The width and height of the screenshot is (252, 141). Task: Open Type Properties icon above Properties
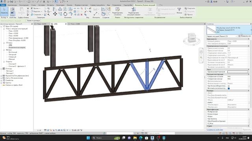[12, 9]
